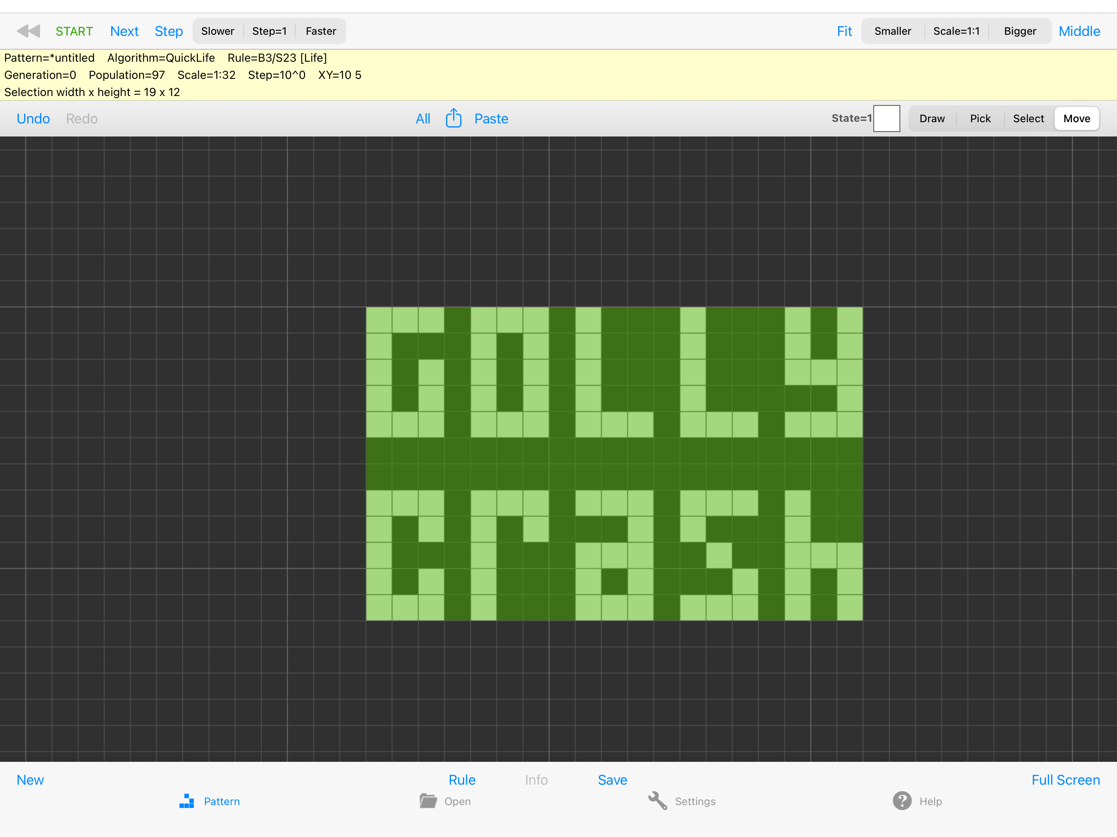
Task: Switch to the Pattern tab label
Action: pos(222,801)
